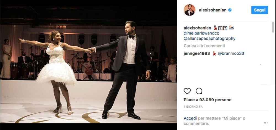Click the 1 GIORNO FA timestamp
This screenshot has width=276, height=130.
click(x=193, y=106)
